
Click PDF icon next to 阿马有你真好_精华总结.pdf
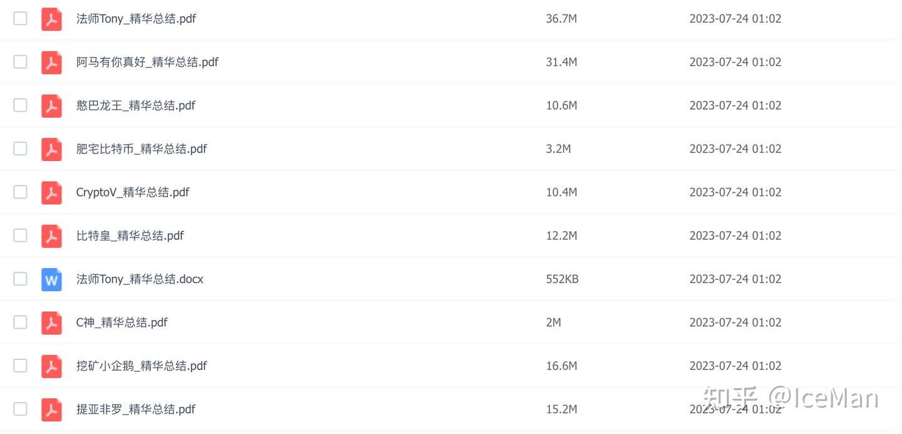(51, 62)
